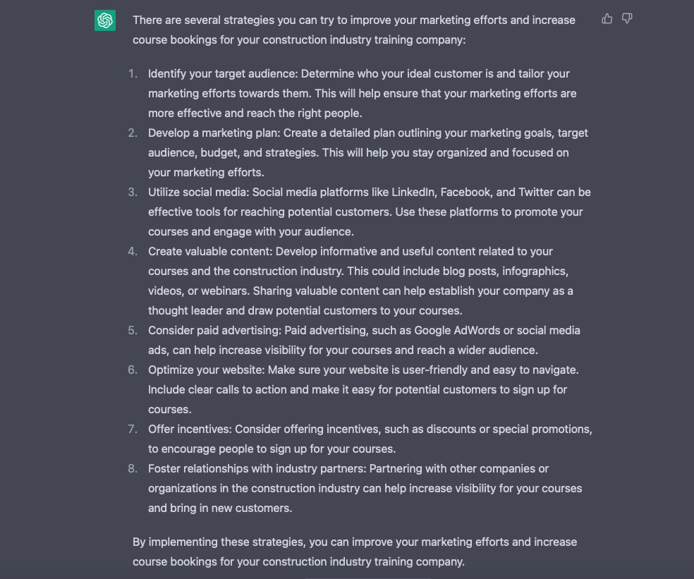Click the thumbs up feedback icon
This screenshot has height=579, width=694.
[607, 19]
